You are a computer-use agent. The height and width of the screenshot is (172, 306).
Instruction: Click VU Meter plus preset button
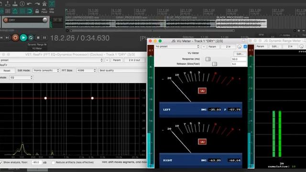[x=204, y=46]
